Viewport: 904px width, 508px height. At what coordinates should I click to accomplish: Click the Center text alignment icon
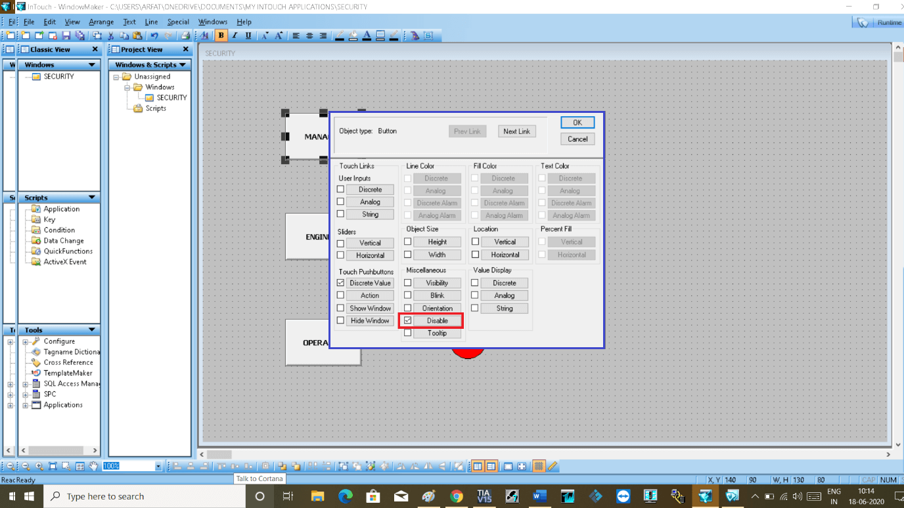(x=309, y=35)
